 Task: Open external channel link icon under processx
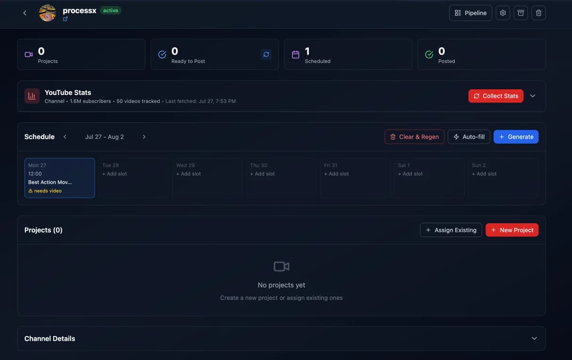coord(65,19)
